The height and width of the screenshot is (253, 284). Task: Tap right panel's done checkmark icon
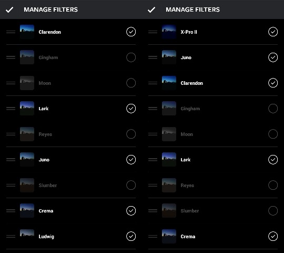151,9
